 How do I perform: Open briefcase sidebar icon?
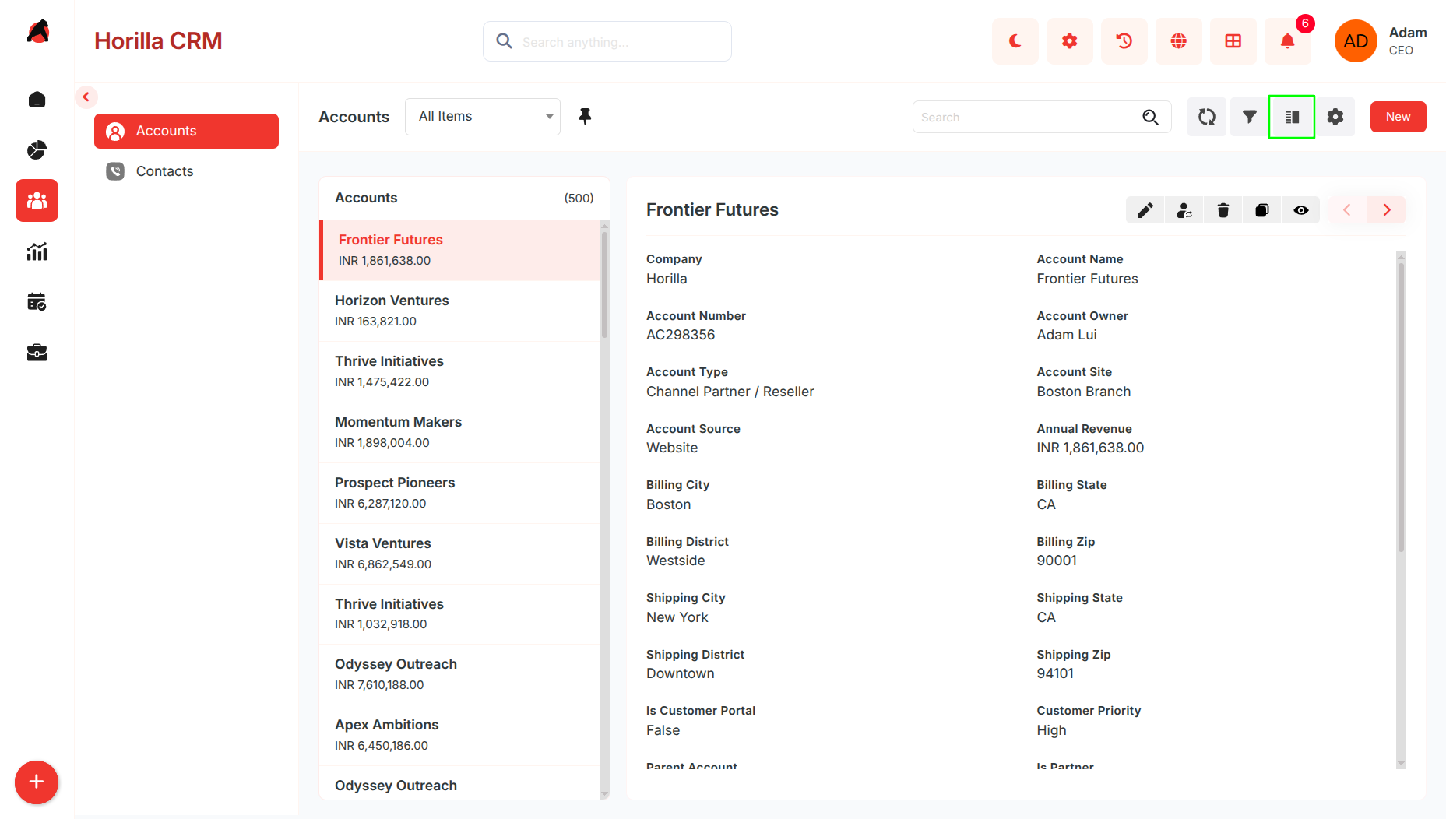coord(37,353)
